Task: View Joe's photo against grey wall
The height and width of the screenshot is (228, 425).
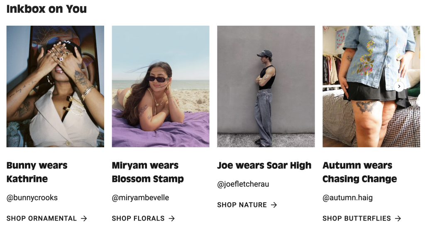Action: pos(266,86)
